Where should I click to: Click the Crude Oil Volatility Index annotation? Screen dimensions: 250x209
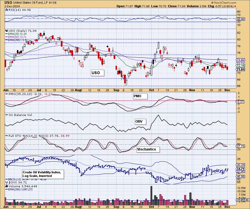(43, 174)
